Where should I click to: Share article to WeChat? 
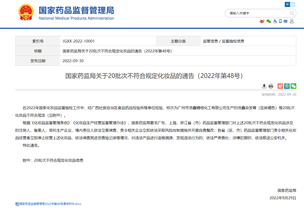(293, 86)
